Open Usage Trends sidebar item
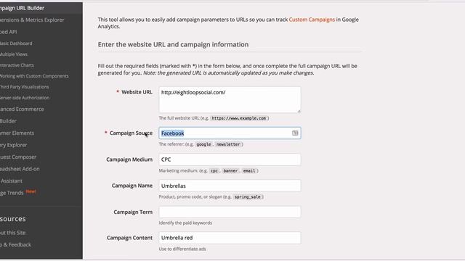Image resolution: width=465 pixels, height=261 pixels. pyautogui.click(x=12, y=193)
